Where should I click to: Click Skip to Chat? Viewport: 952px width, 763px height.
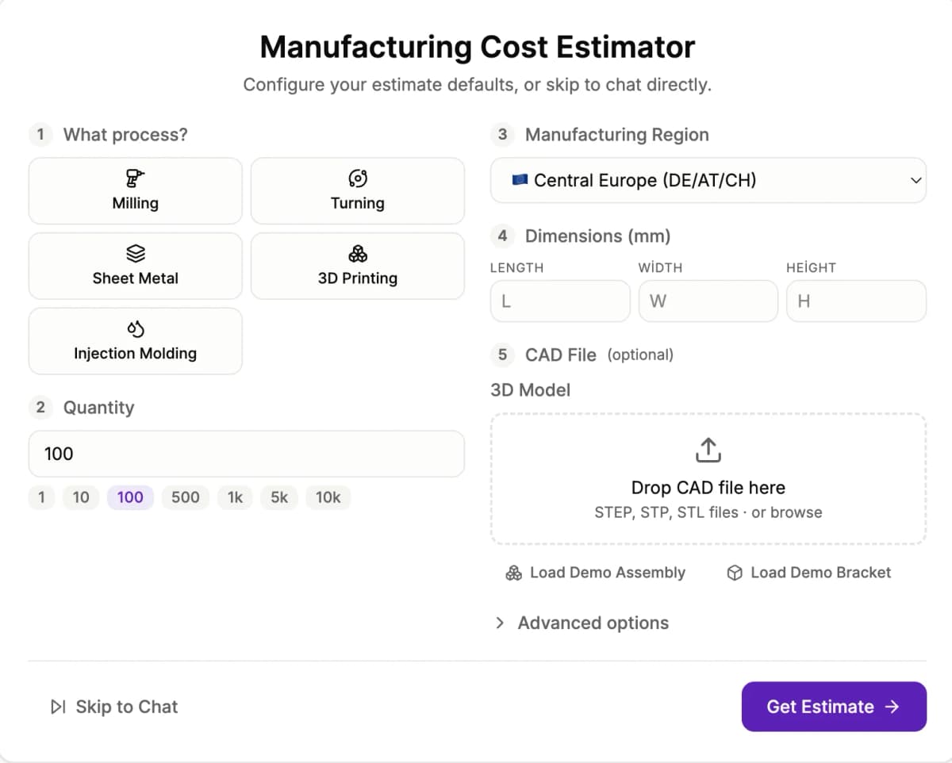[113, 707]
